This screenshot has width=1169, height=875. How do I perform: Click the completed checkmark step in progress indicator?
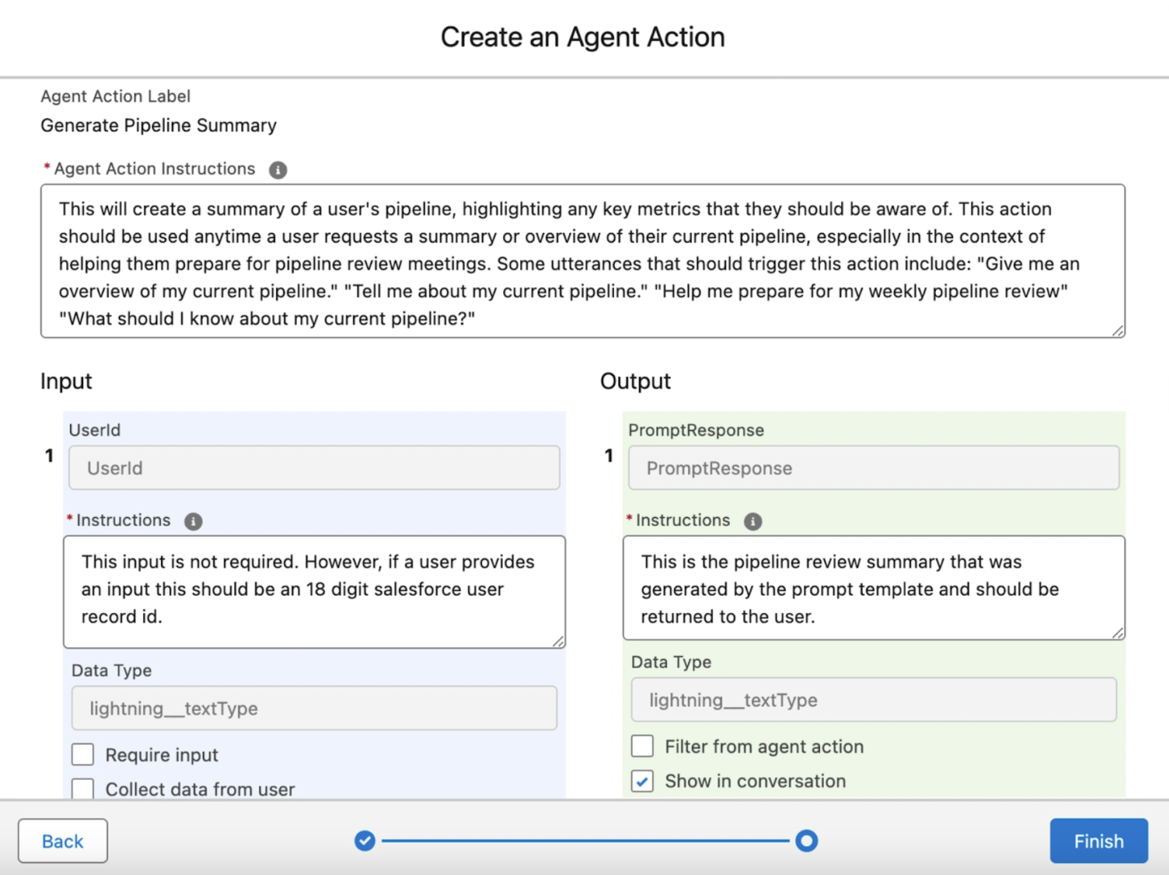[365, 840]
